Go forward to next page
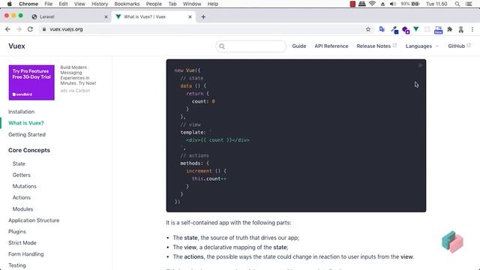The width and height of the screenshot is (480, 270). click(x=19, y=29)
